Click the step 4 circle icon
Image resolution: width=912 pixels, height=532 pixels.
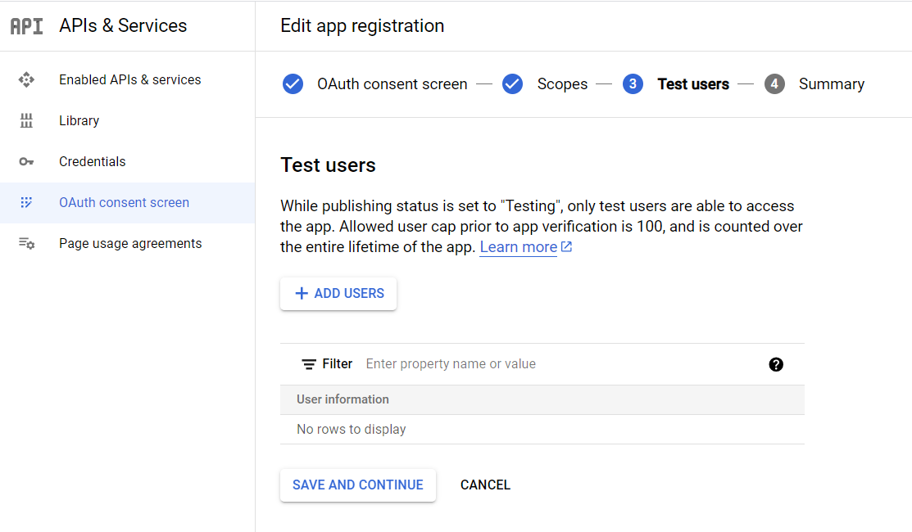pyautogui.click(x=774, y=84)
